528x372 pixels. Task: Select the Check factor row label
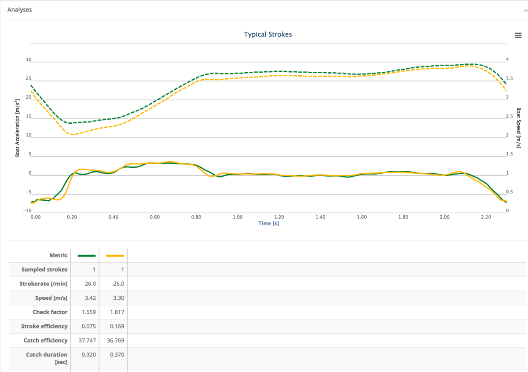coord(50,312)
